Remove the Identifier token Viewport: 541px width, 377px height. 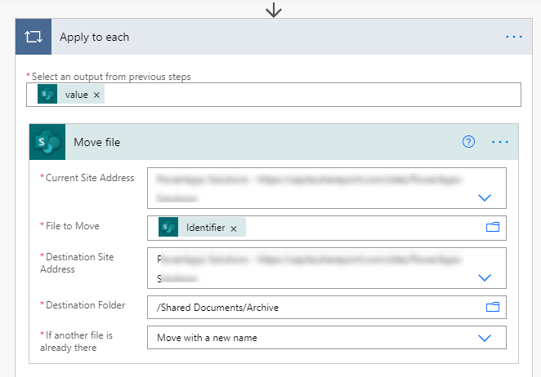234,228
